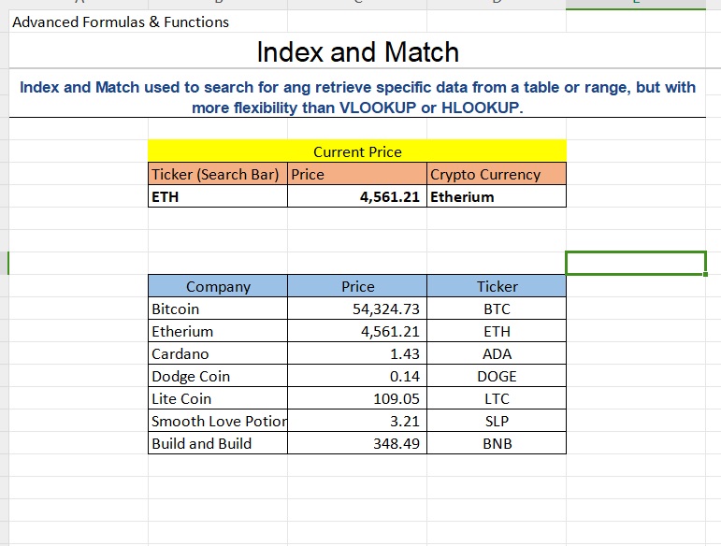721x546 pixels.
Task: Select the BTC ticker cell
Action: click(x=497, y=309)
